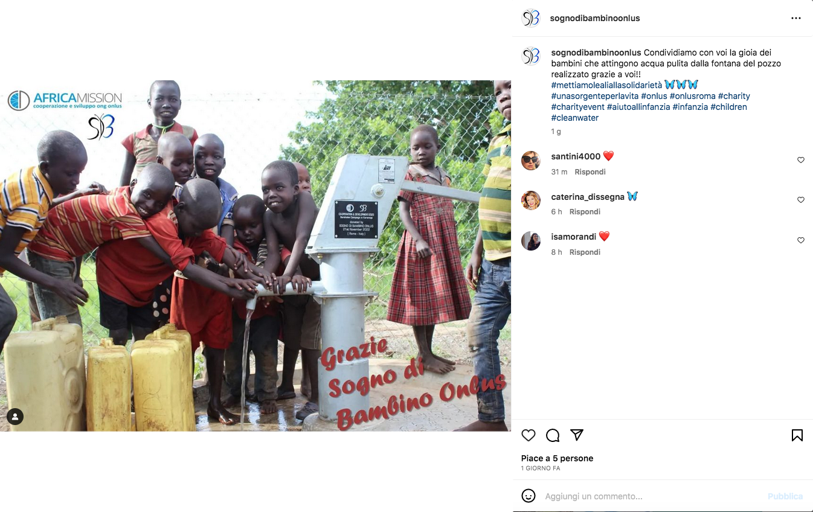Focus the Aggiungi un commento field

[x=652, y=496]
